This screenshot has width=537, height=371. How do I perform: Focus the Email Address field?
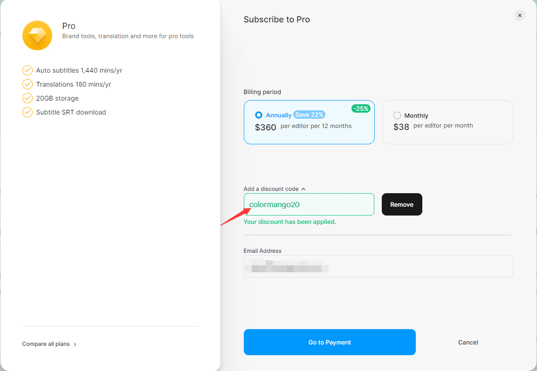point(378,266)
